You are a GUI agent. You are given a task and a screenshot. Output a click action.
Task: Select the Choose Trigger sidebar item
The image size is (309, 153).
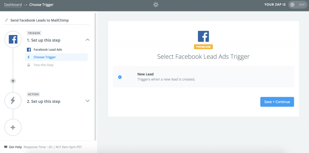click(56, 57)
